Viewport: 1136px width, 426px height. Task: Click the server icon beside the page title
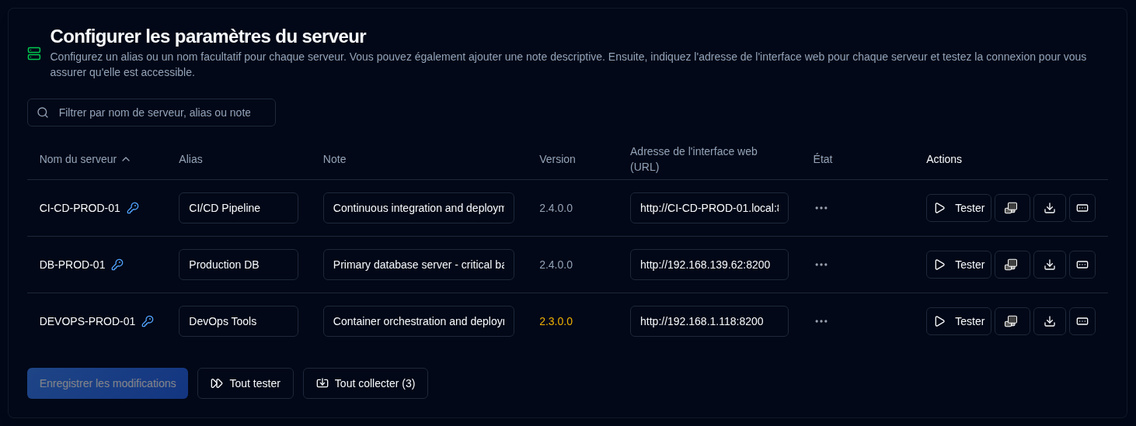click(34, 54)
